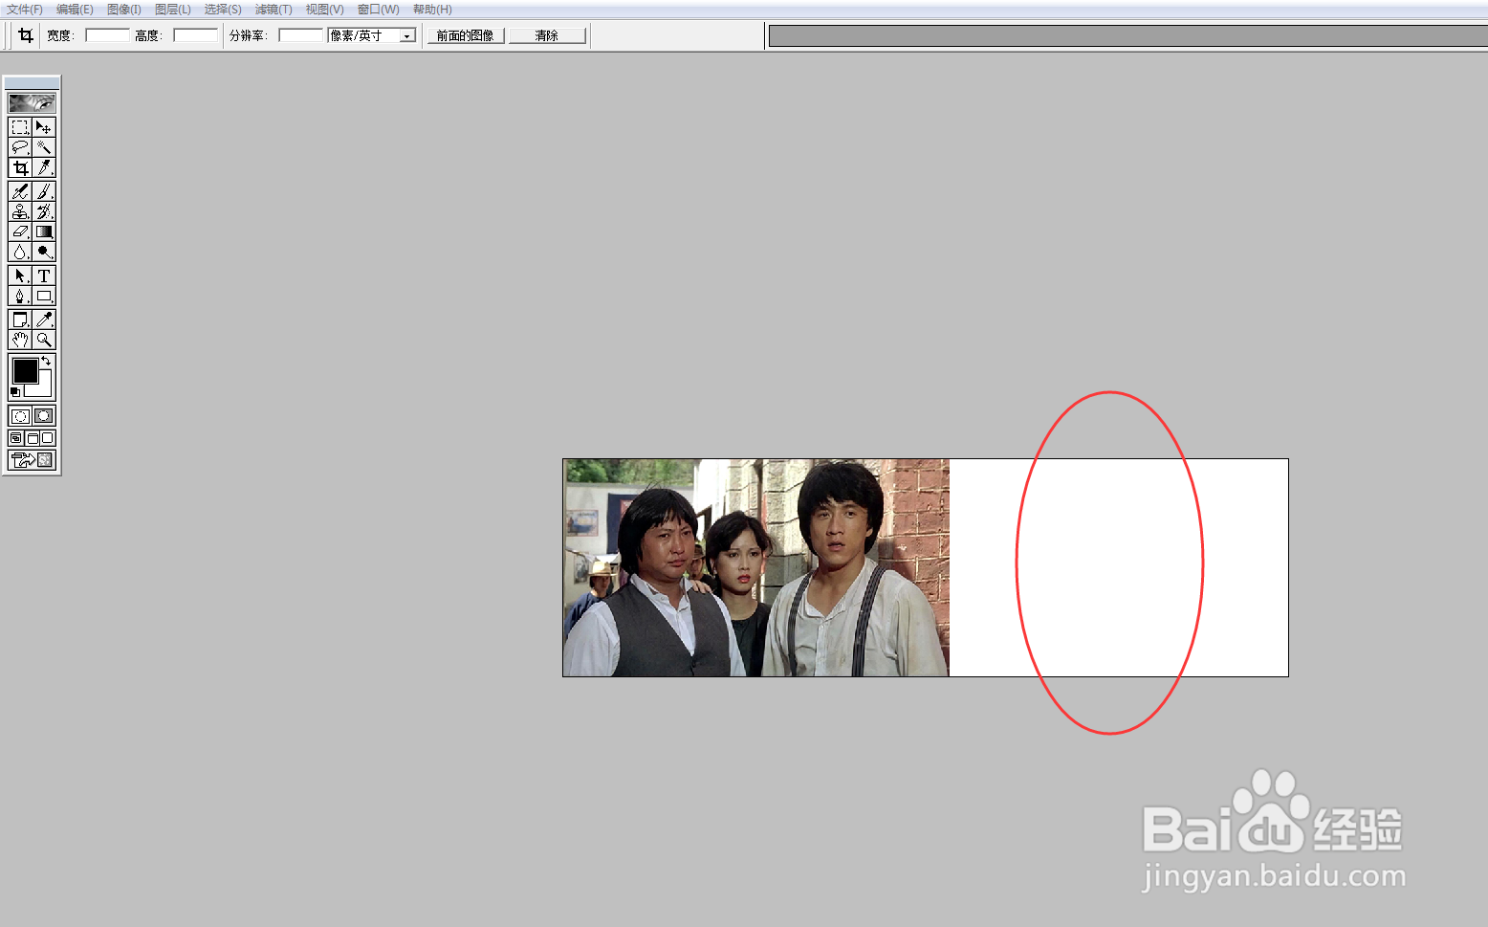This screenshot has height=927, width=1488.
Task: Select the Hand tool
Action: click(x=20, y=340)
